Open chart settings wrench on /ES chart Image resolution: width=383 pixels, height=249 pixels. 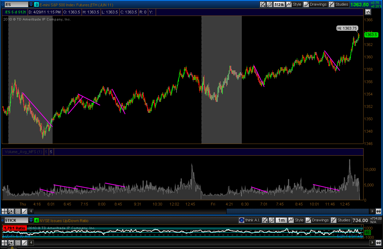269,4
